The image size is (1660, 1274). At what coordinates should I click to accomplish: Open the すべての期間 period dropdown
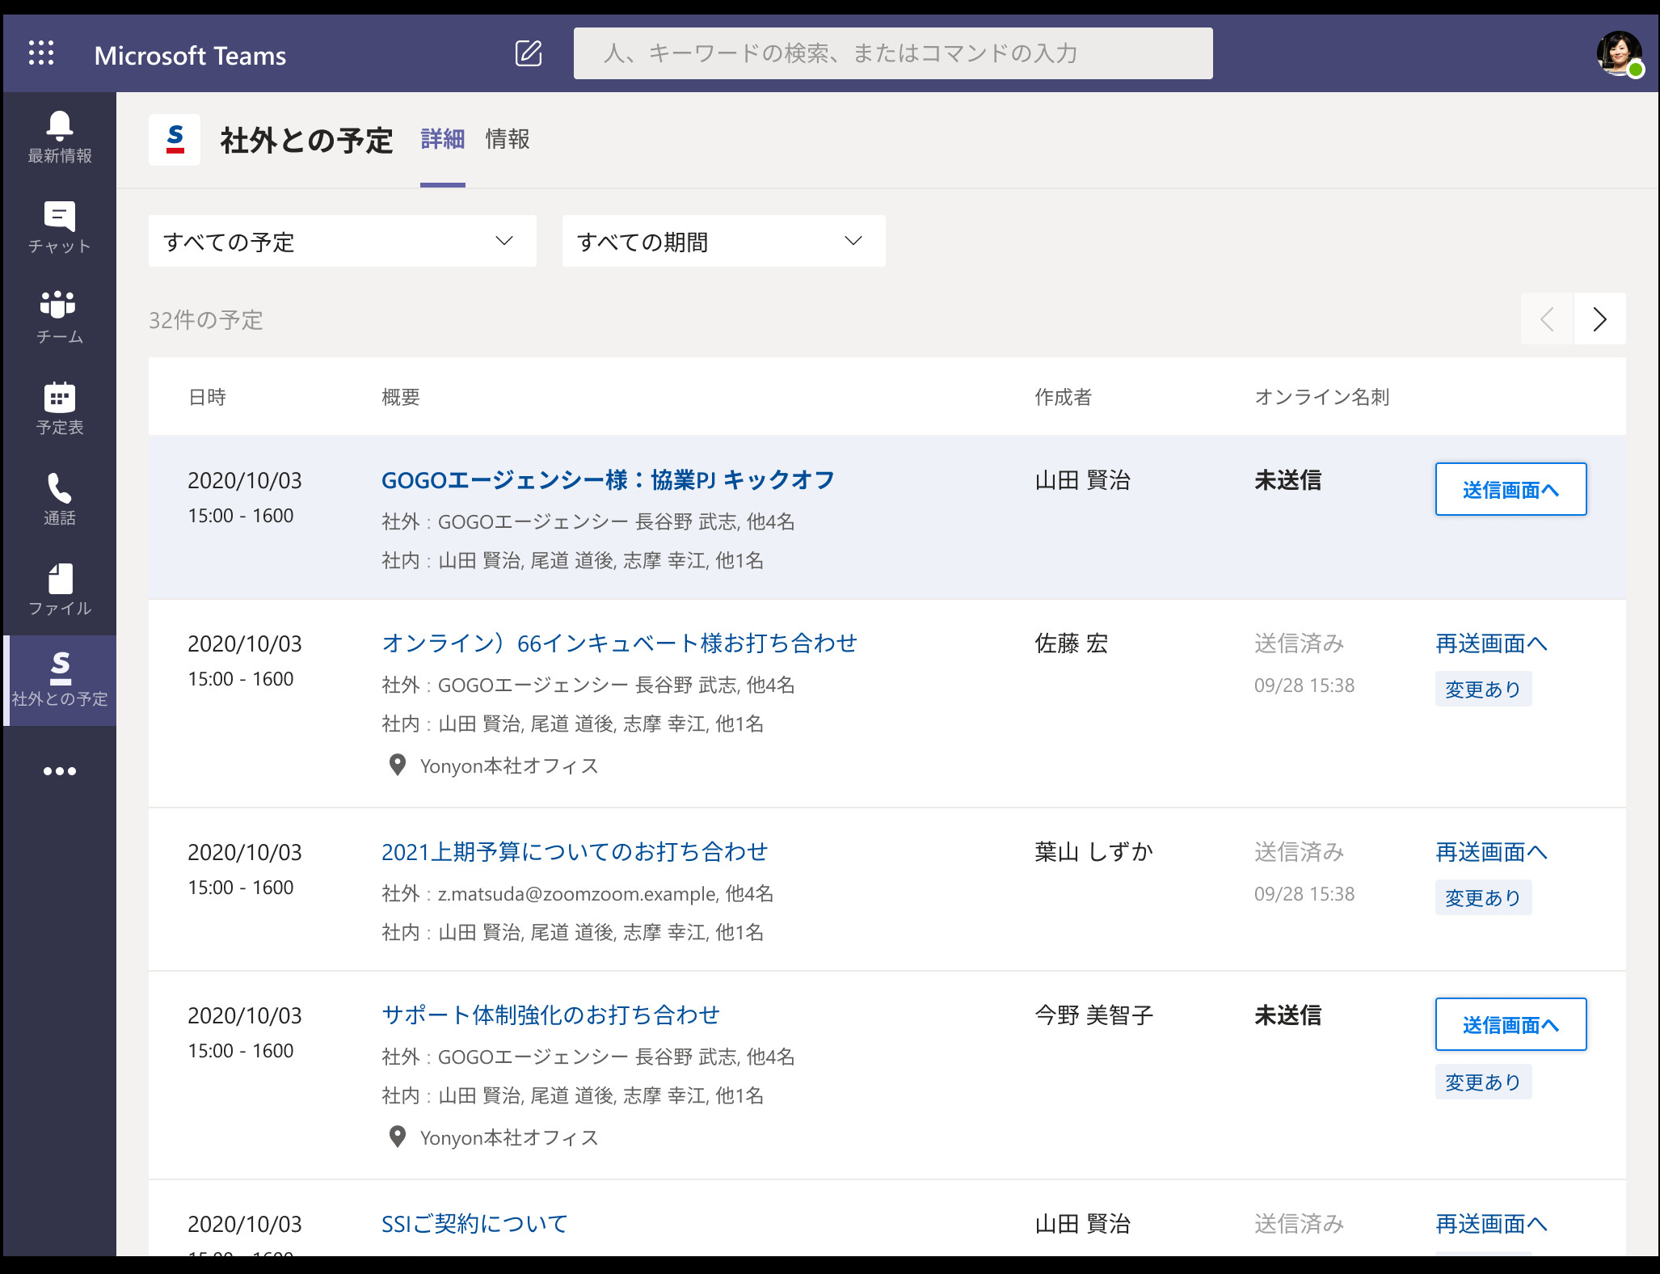pos(723,240)
